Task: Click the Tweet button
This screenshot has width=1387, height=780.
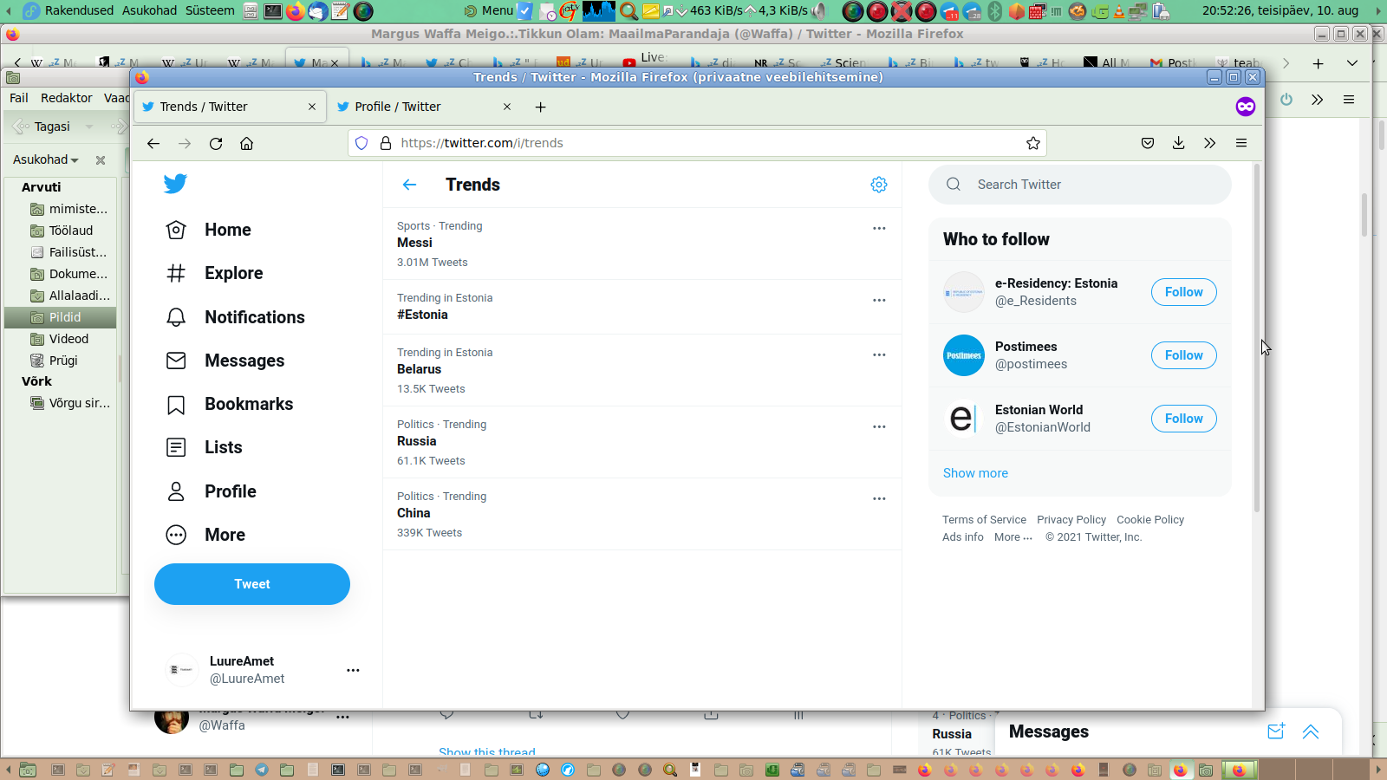Action: [252, 584]
